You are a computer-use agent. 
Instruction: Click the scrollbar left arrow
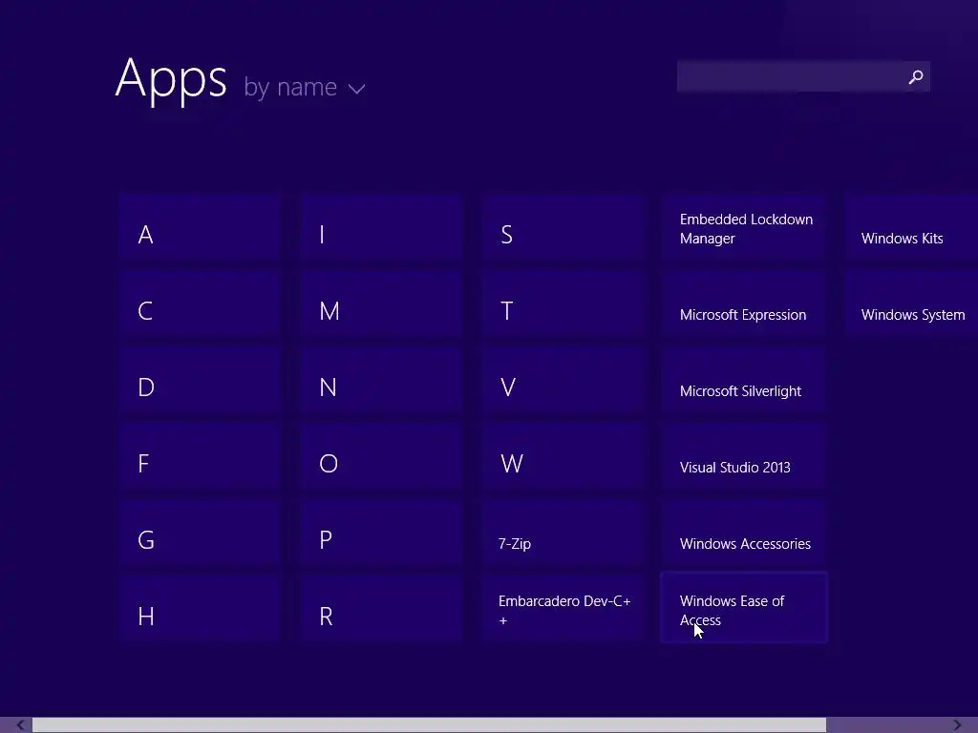(20, 725)
